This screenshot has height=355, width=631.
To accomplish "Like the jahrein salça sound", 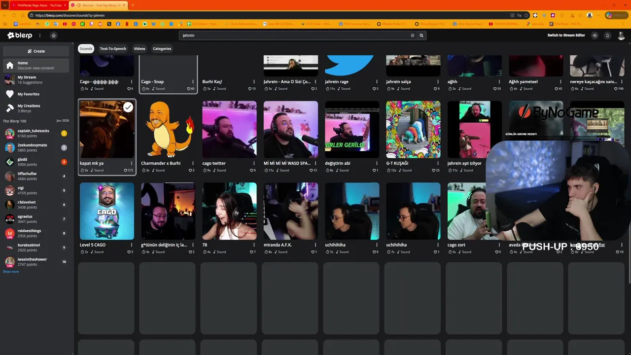I will (x=436, y=89).
